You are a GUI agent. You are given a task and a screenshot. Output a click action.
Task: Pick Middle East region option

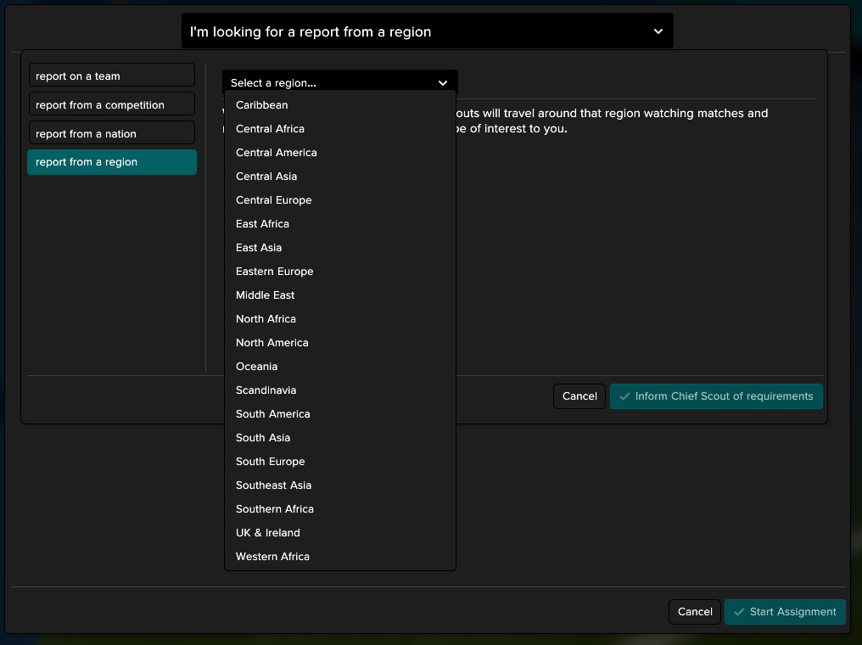pyautogui.click(x=266, y=295)
